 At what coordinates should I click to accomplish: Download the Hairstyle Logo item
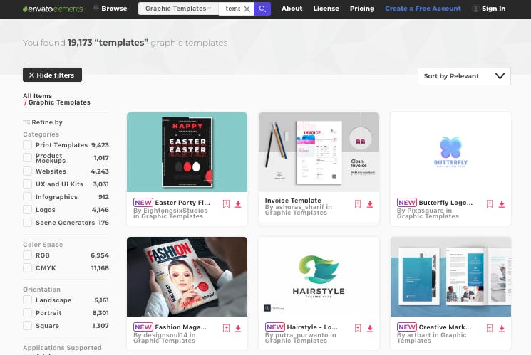(370, 328)
